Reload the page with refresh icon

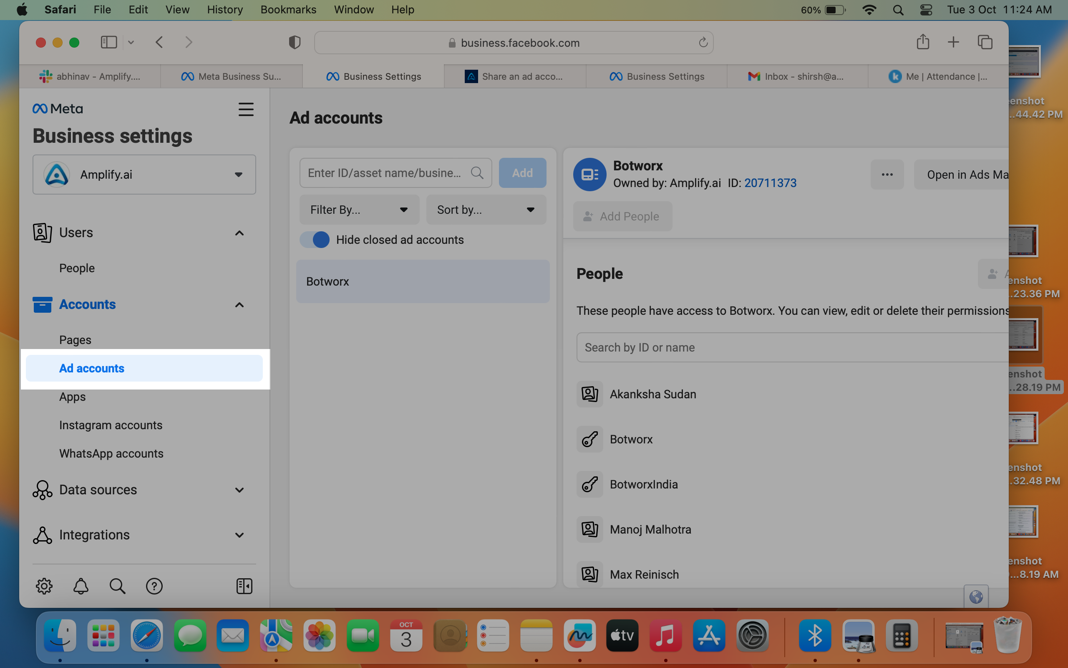(703, 43)
